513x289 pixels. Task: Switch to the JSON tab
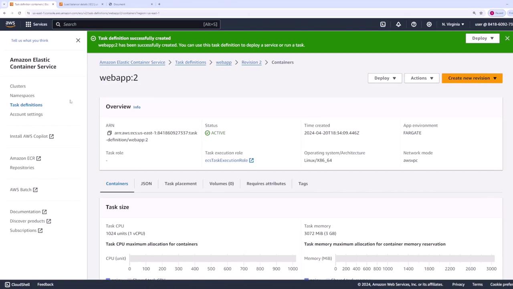146,183
